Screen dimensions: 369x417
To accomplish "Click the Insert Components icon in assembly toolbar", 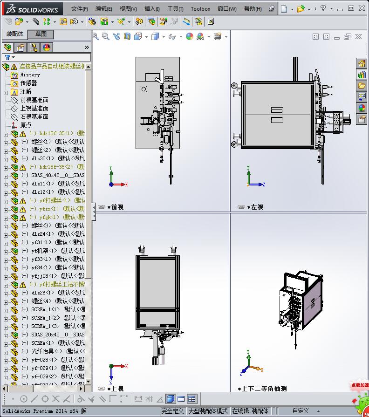I will click(x=19, y=21).
